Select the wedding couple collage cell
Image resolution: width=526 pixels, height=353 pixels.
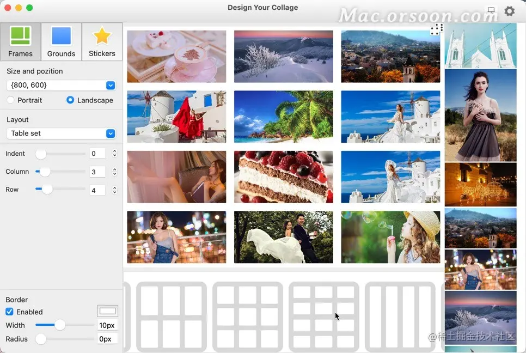284,237
